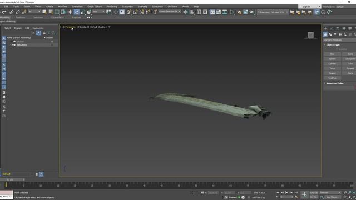
Task: Collapse the Name and Color rollout
Action: (334, 83)
